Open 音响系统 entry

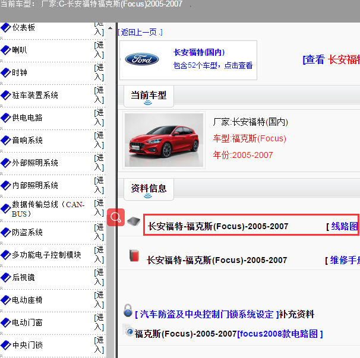click(x=27, y=140)
